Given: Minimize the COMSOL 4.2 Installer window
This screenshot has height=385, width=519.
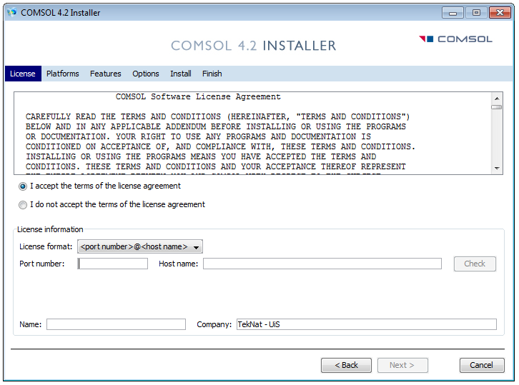Looking at the screenshot, I should tap(453, 13).
